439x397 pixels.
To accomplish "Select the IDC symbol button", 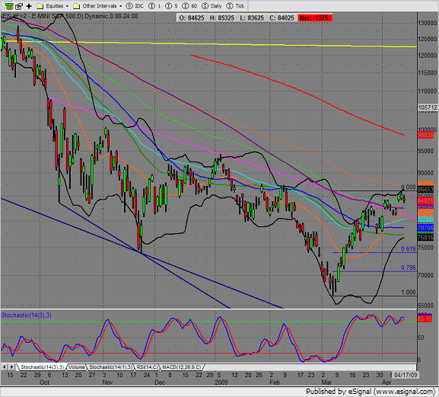I will tap(135, 6).
